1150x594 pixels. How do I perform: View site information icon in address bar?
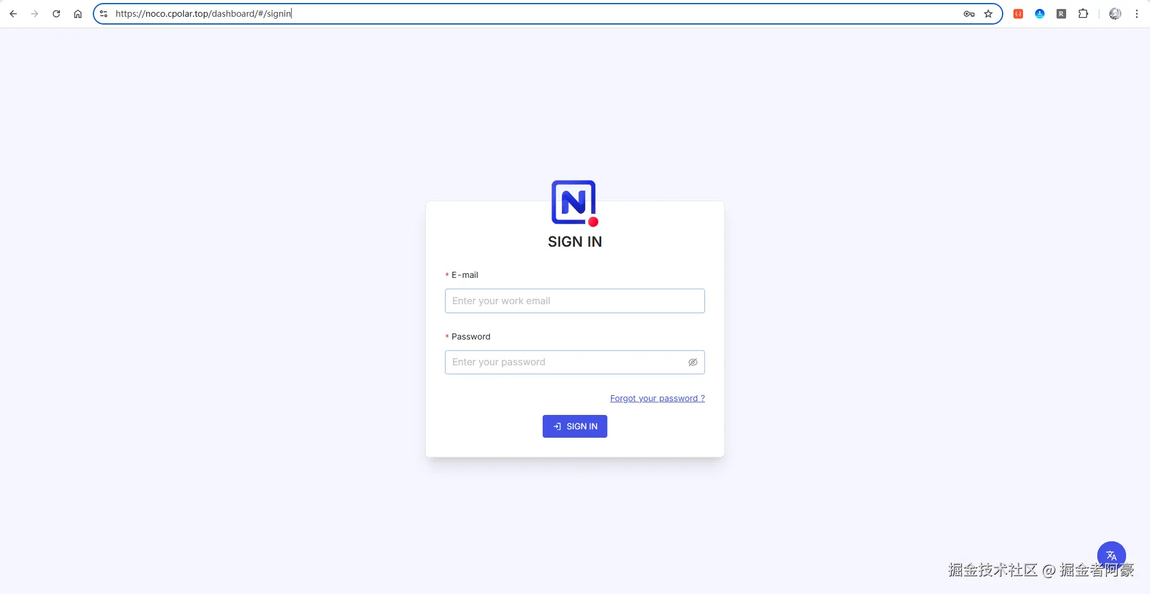pyautogui.click(x=104, y=14)
